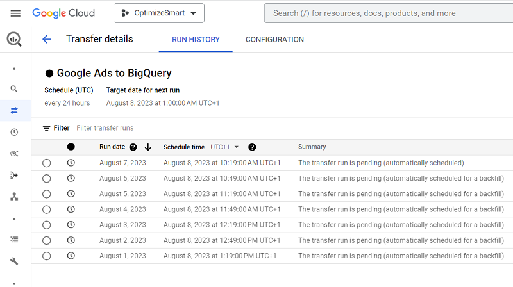513x287 pixels.
Task: Open Schedule time help icon
Action: click(252, 147)
